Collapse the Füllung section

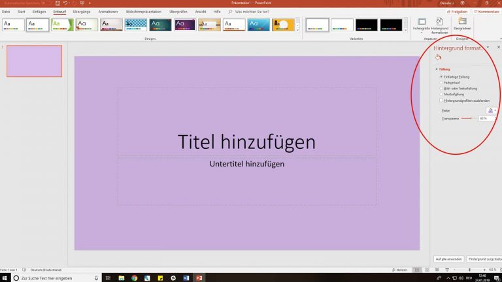437,69
